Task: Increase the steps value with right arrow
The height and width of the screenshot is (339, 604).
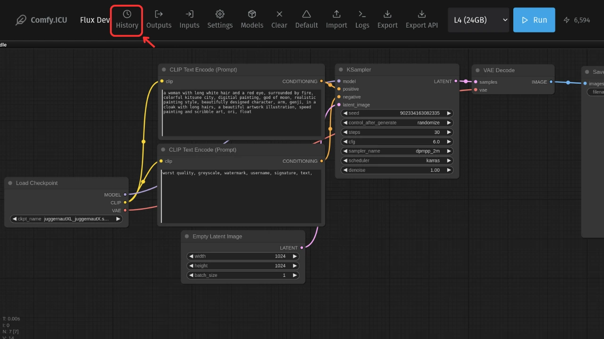Action: pos(449,132)
